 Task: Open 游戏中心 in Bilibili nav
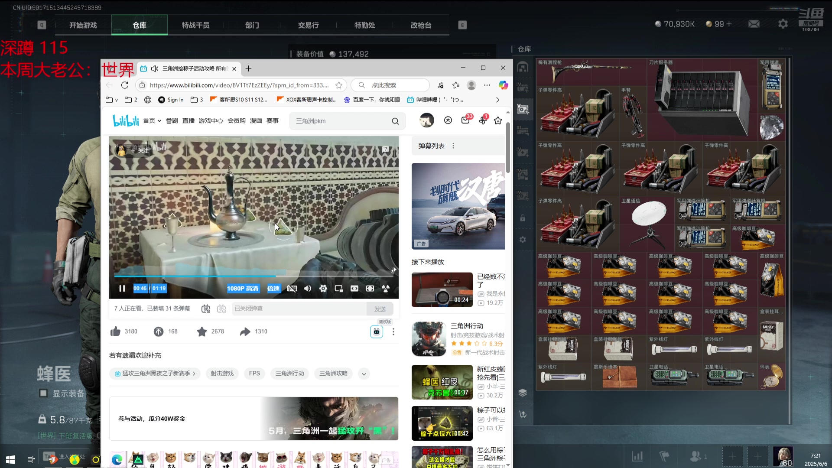click(x=211, y=121)
